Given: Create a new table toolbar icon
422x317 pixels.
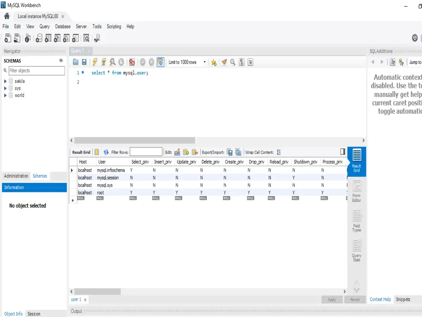Looking at the screenshot, I should (x=48, y=38).
